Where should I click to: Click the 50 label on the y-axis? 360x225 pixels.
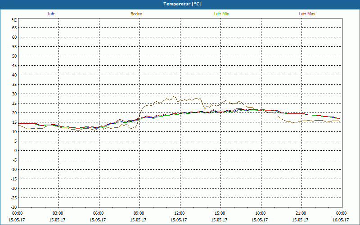14,56
